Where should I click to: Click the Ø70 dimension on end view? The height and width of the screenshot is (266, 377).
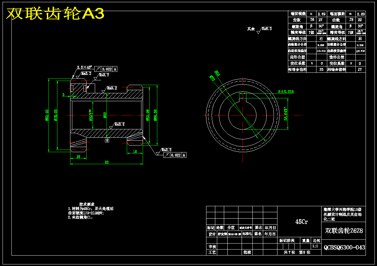[212, 78]
